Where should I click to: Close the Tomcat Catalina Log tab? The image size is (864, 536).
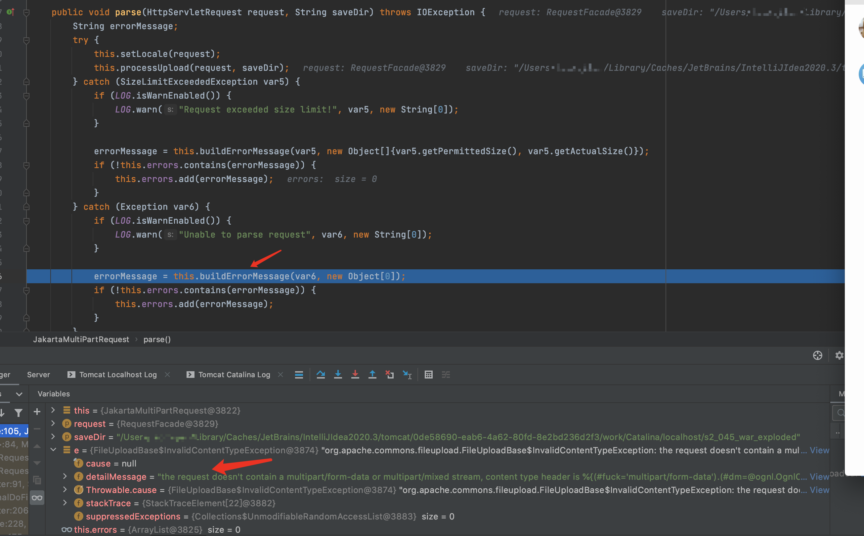pos(280,375)
